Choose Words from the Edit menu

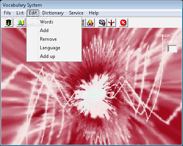click(54, 22)
